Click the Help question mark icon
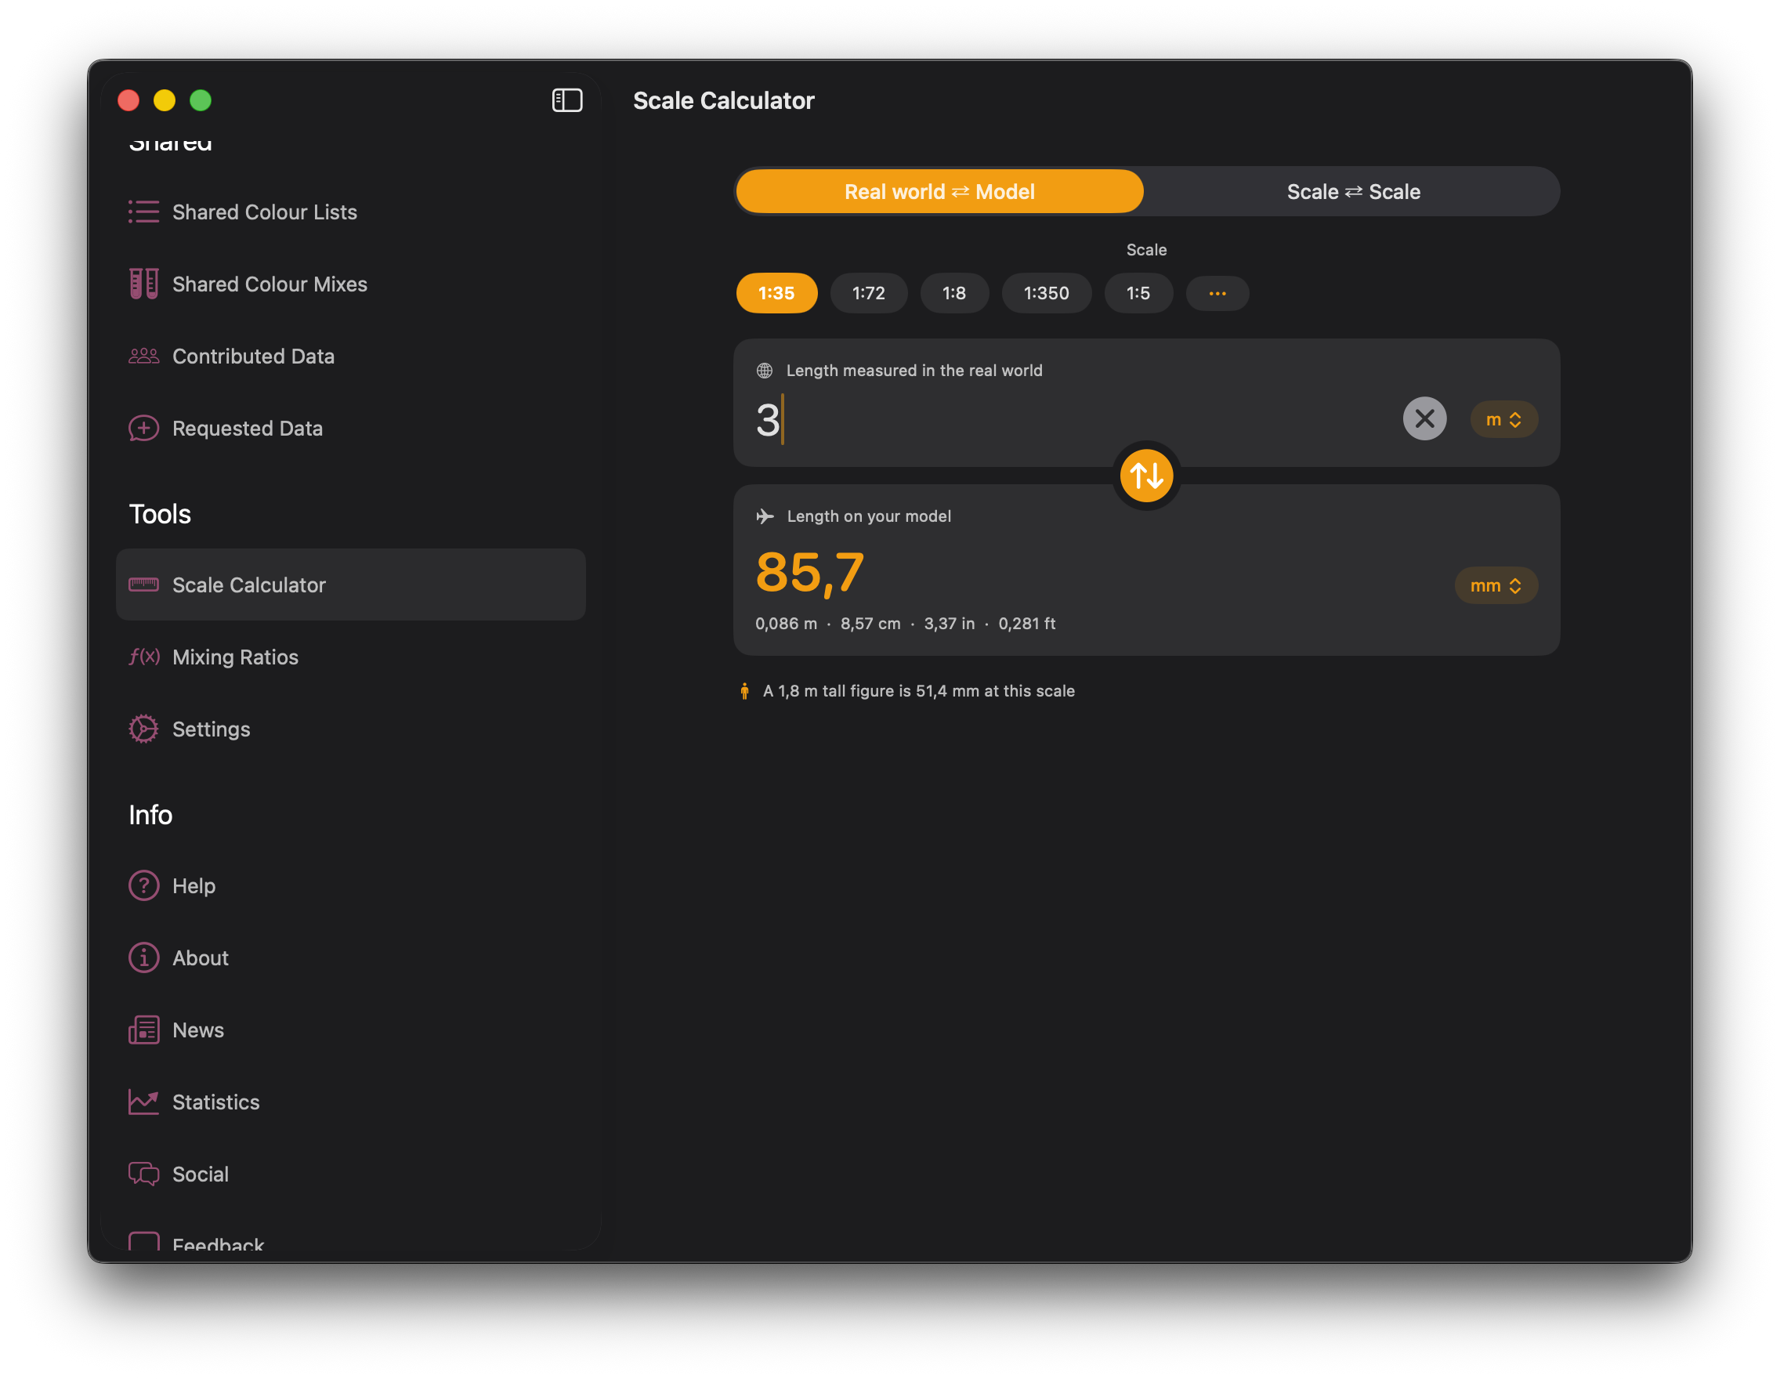The width and height of the screenshot is (1780, 1379). click(143, 885)
